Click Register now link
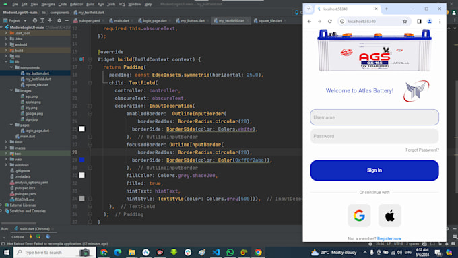 tap(389, 238)
